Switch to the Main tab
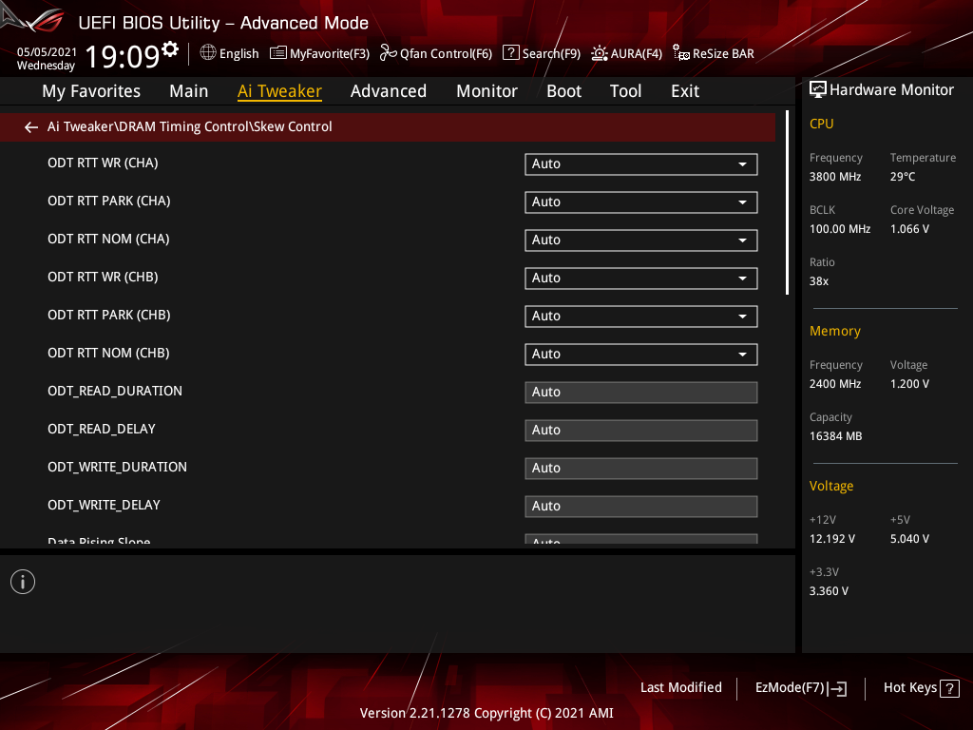The image size is (973, 730). (189, 91)
